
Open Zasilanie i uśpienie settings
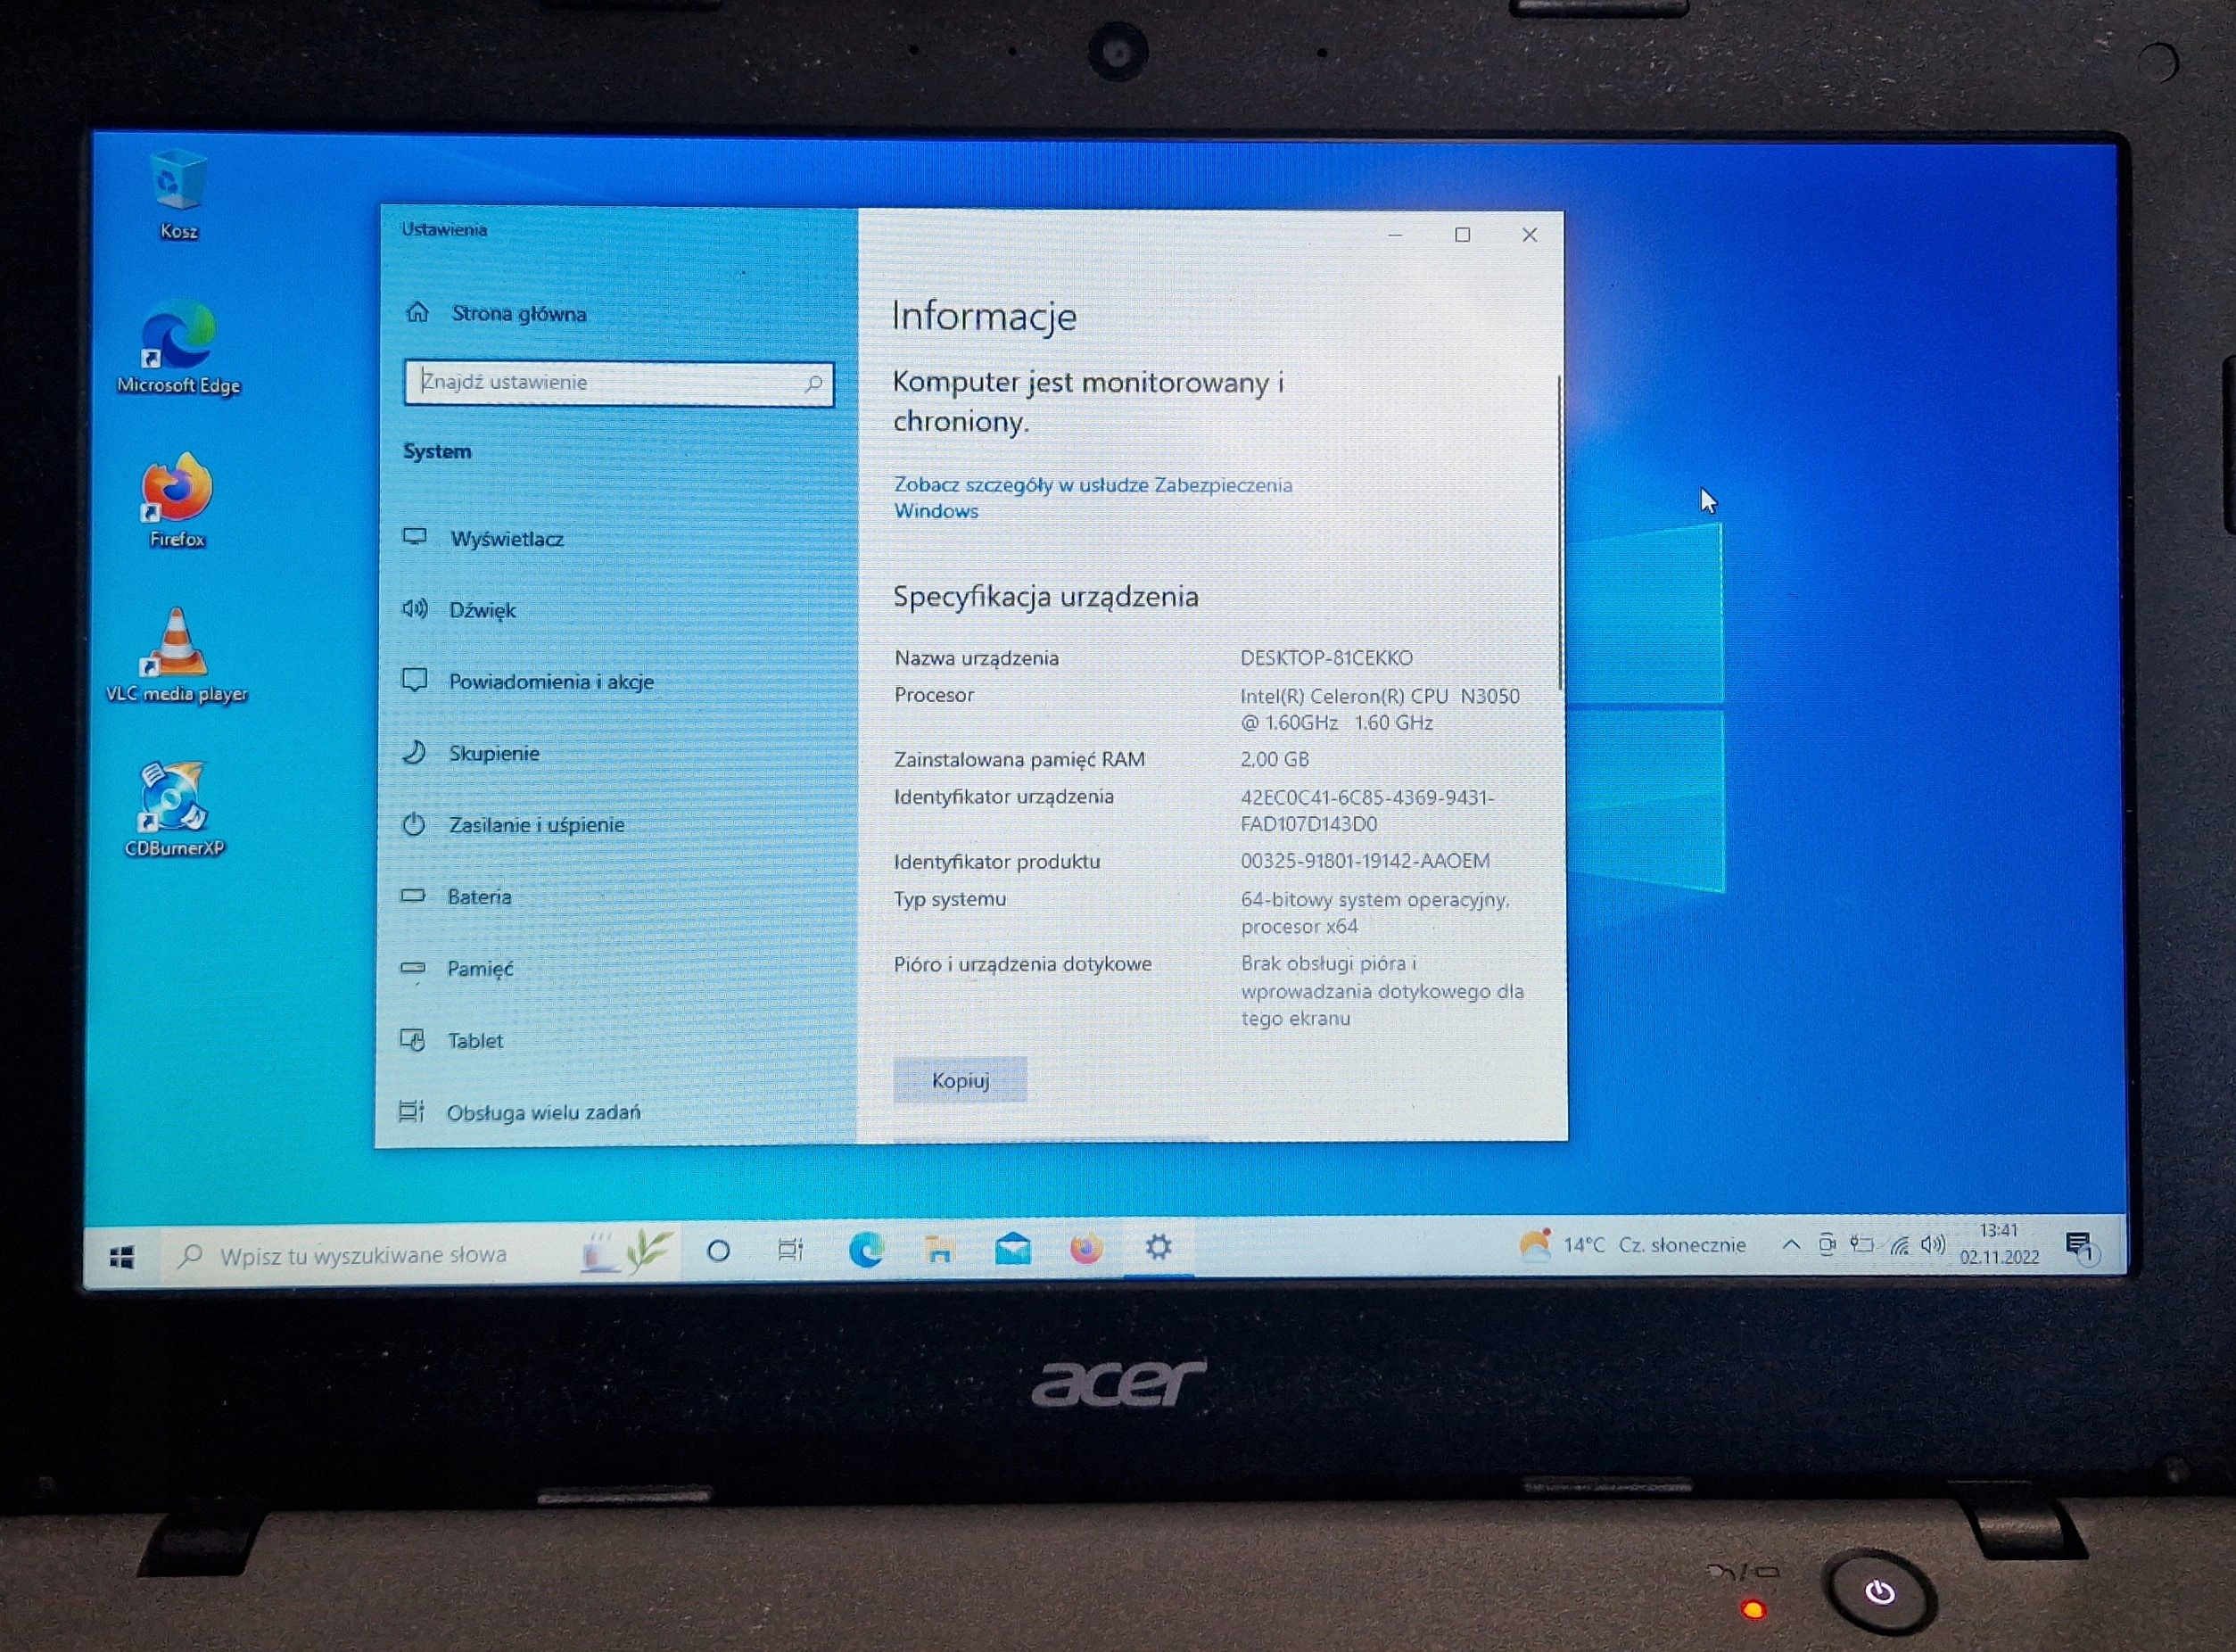(535, 825)
